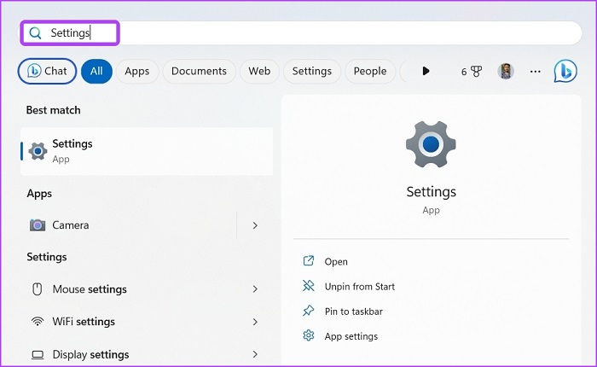Click the App settings gear icon
The image size is (597, 367).
[309, 335]
